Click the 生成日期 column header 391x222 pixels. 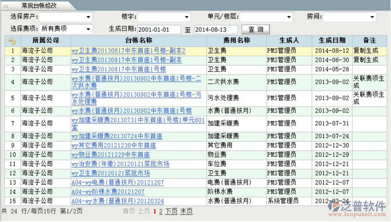pyautogui.click(x=332, y=40)
